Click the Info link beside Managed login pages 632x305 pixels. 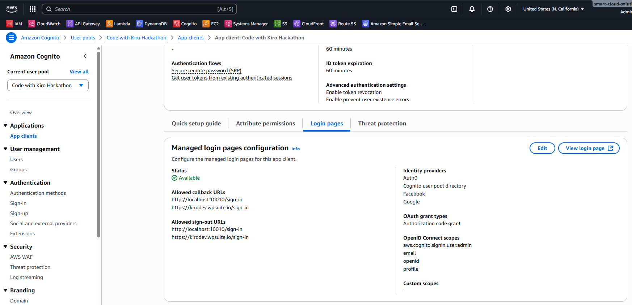coord(295,149)
